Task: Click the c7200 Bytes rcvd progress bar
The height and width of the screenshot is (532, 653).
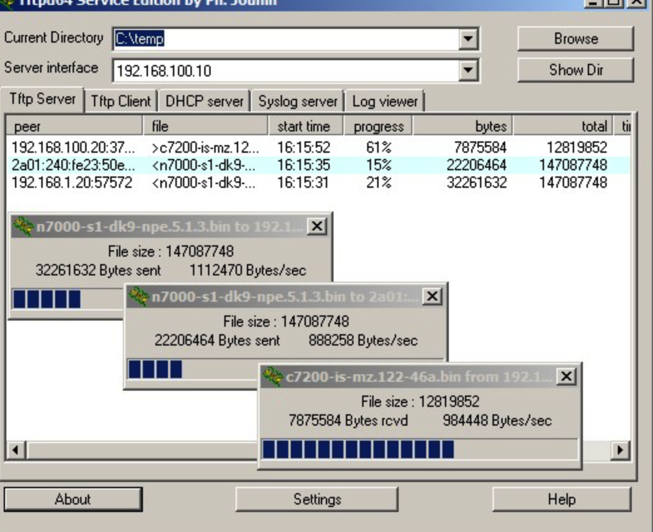Action: 420,449
